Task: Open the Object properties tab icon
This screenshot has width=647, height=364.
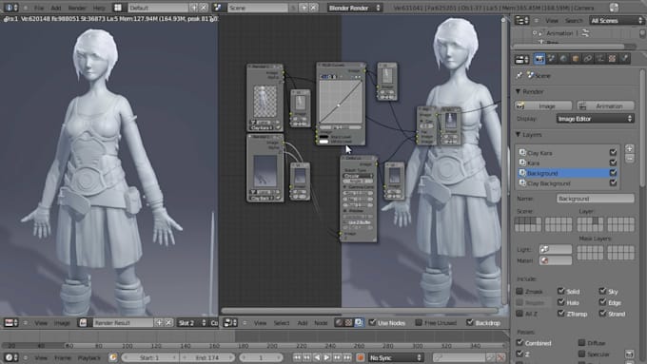Action: pos(576,59)
